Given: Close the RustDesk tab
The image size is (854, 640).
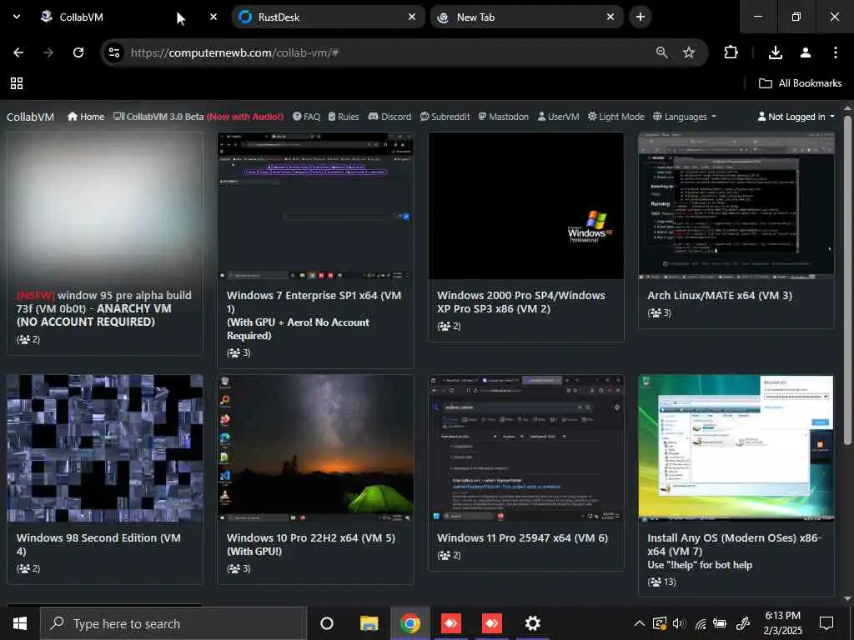Looking at the screenshot, I should [x=412, y=17].
